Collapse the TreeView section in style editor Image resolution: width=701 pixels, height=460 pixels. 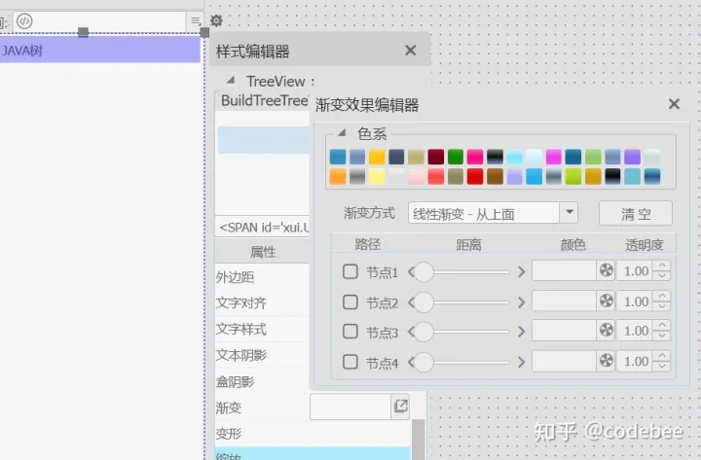tap(231, 81)
